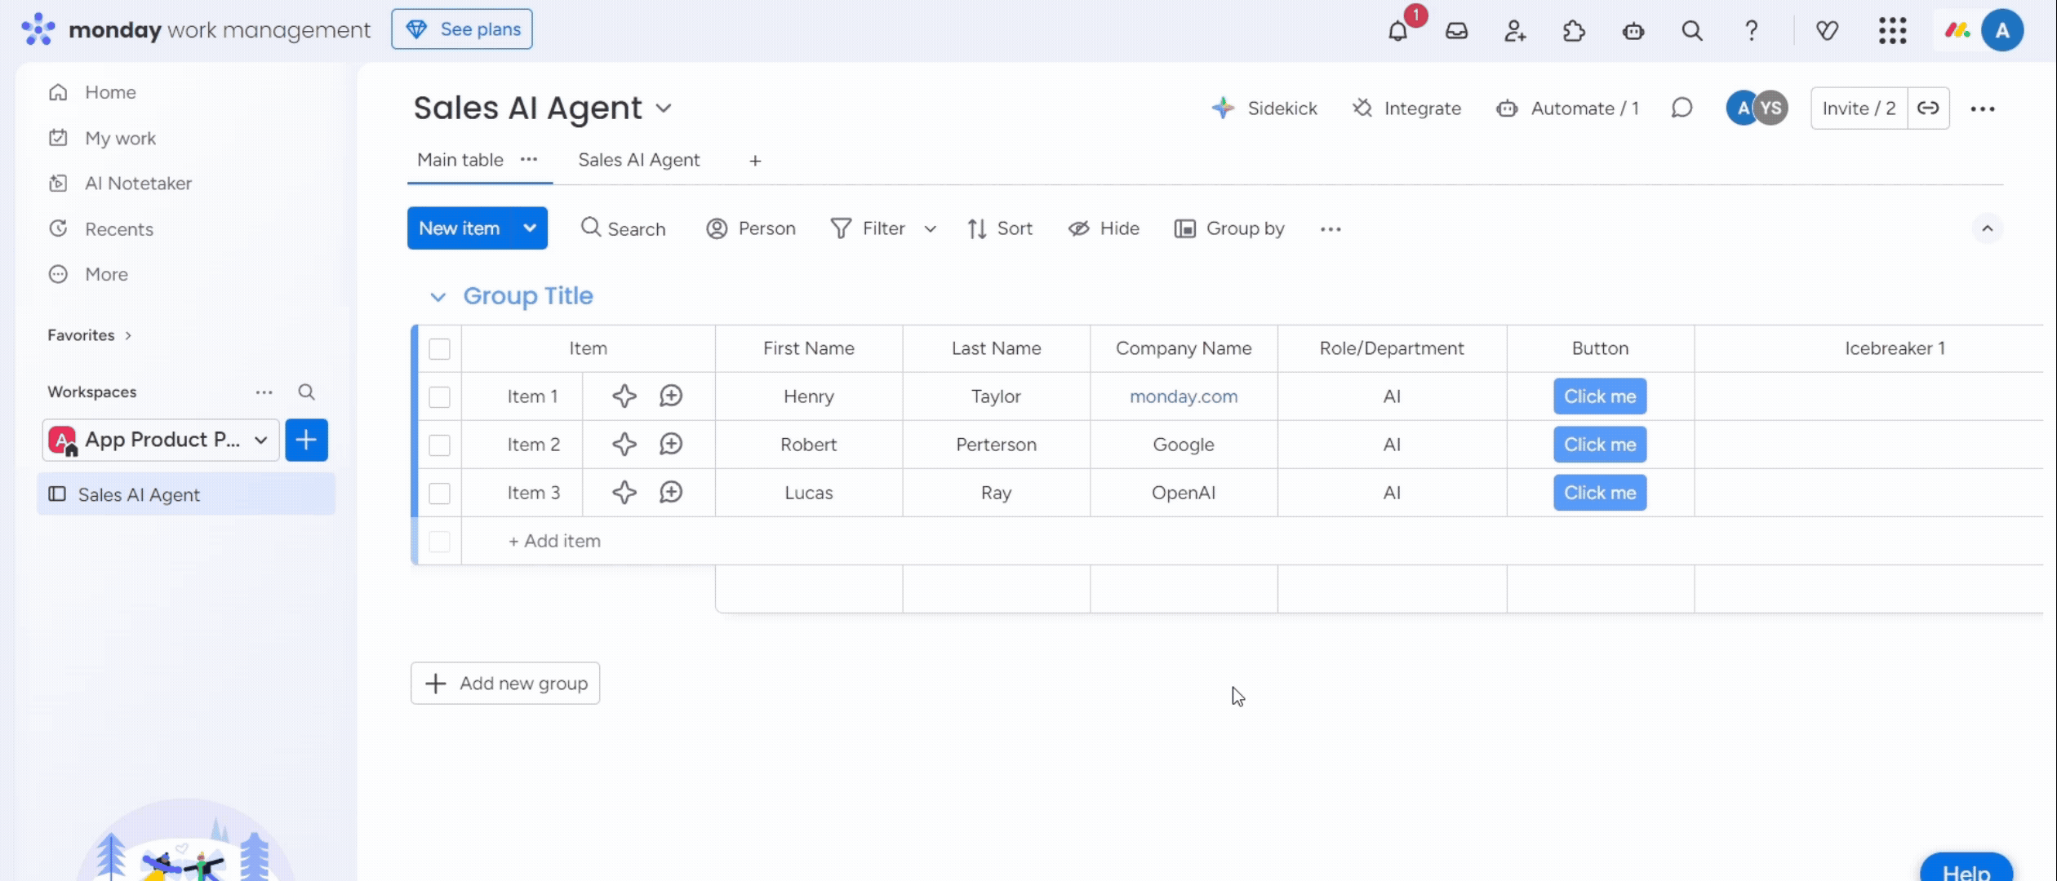Collapse the Group Title group chevron
Image resolution: width=2057 pixels, height=881 pixels.
pos(438,297)
